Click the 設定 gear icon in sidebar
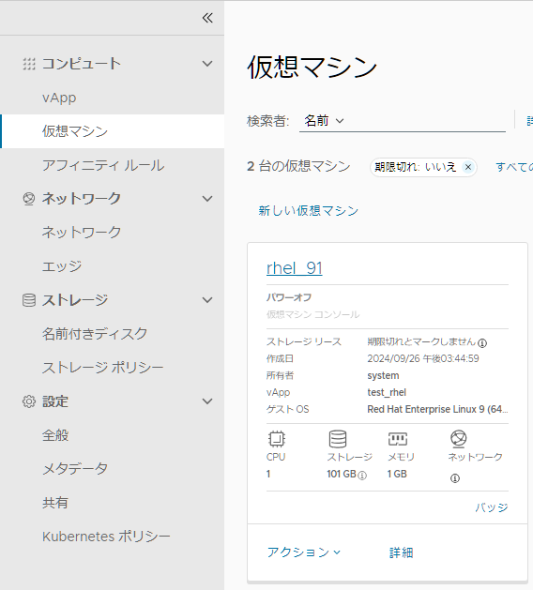 pyautogui.click(x=29, y=401)
